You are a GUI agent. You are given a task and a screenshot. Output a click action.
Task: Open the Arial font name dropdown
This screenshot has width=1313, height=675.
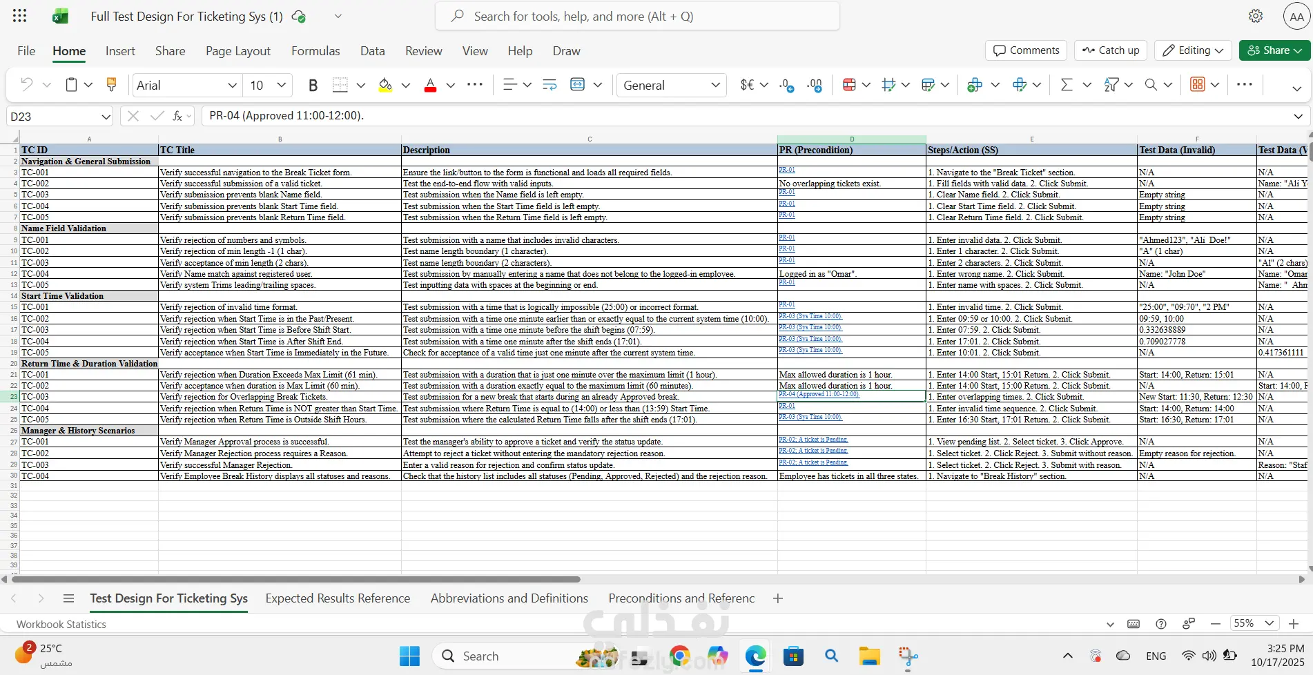pyautogui.click(x=232, y=85)
